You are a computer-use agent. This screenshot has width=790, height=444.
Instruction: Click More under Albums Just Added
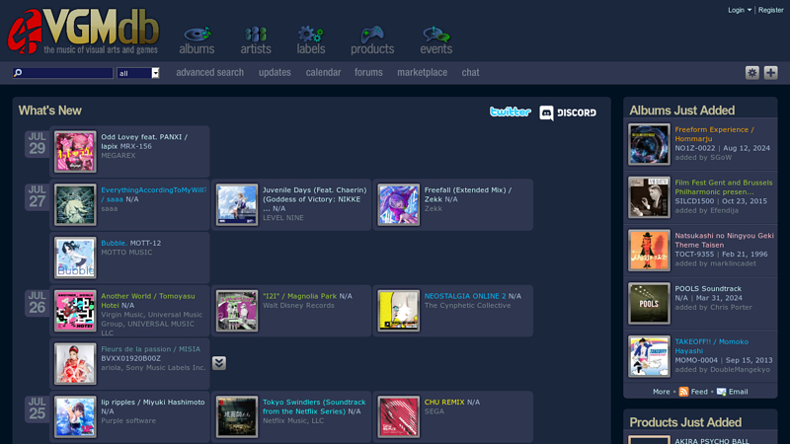[x=661, y=392]
